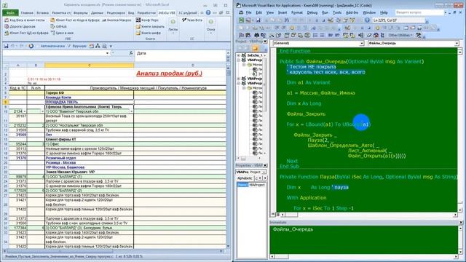Click the Цикл в имя ribbon button

62,33
